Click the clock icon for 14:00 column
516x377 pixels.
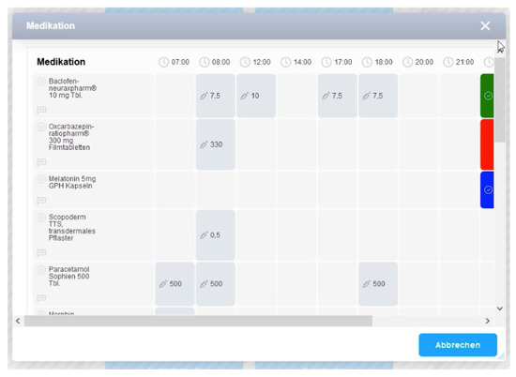(x=285, y=62)
